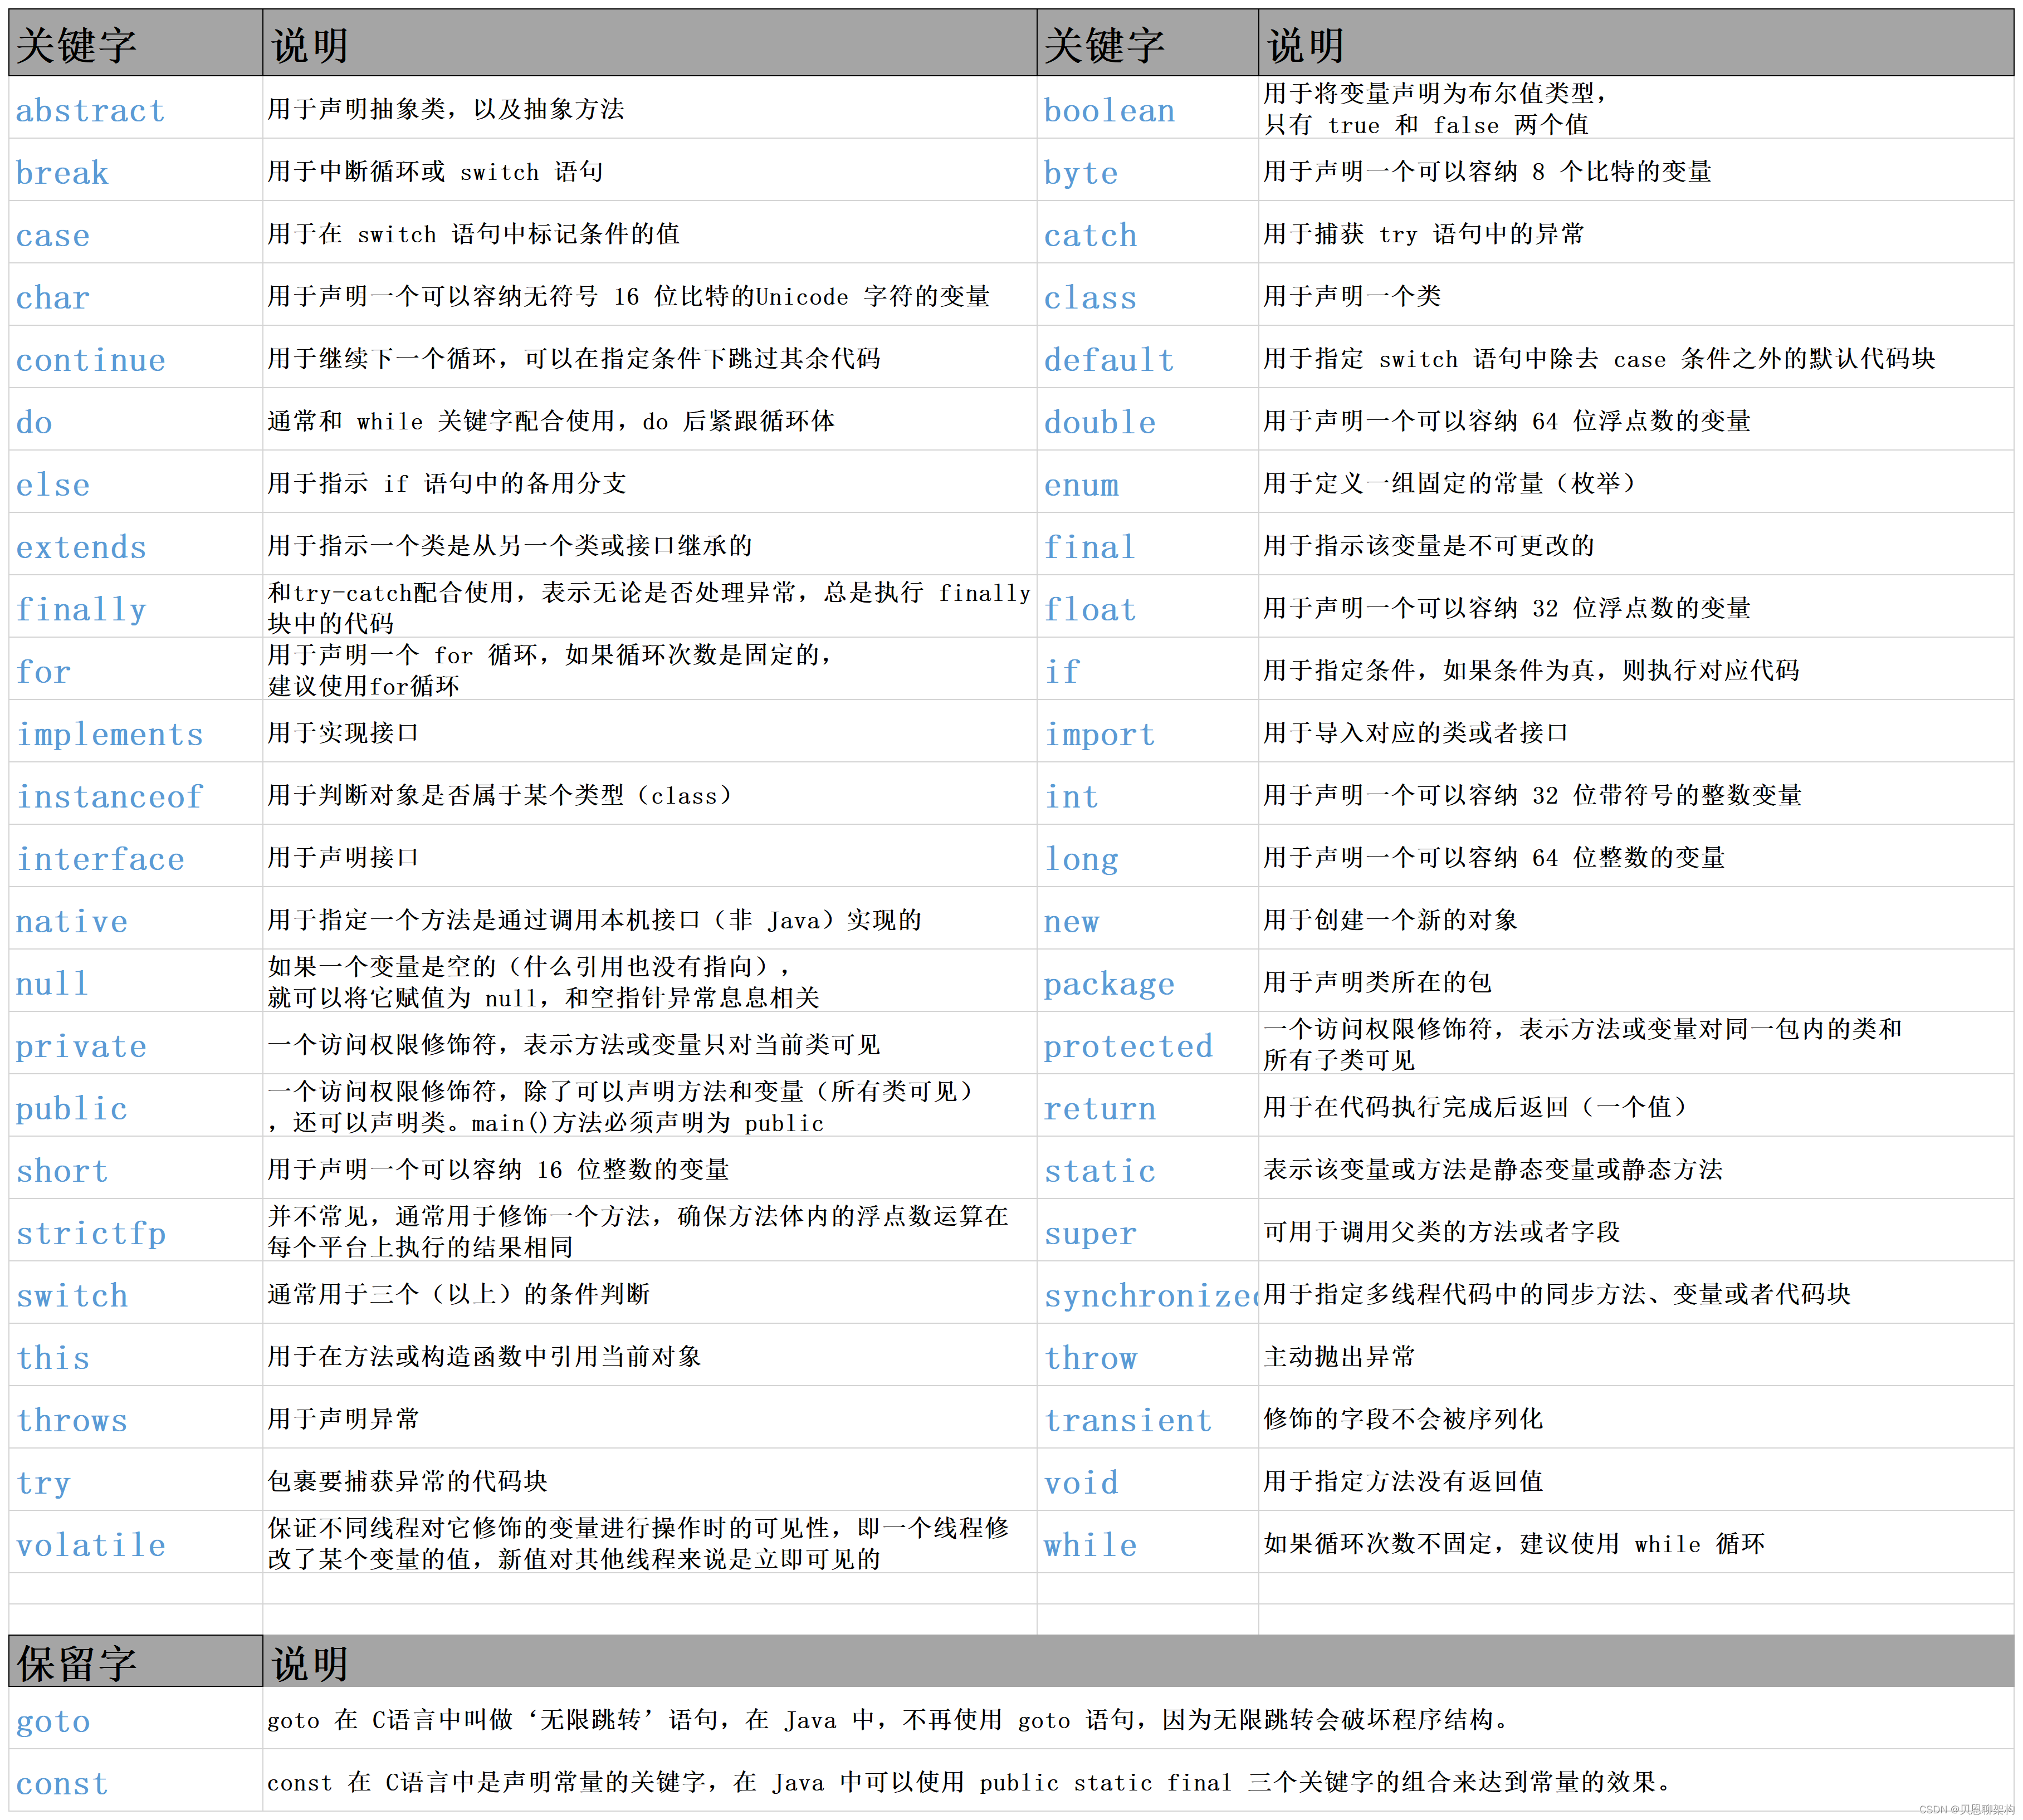Click the 'float' keyword

tap(1090, 609)
